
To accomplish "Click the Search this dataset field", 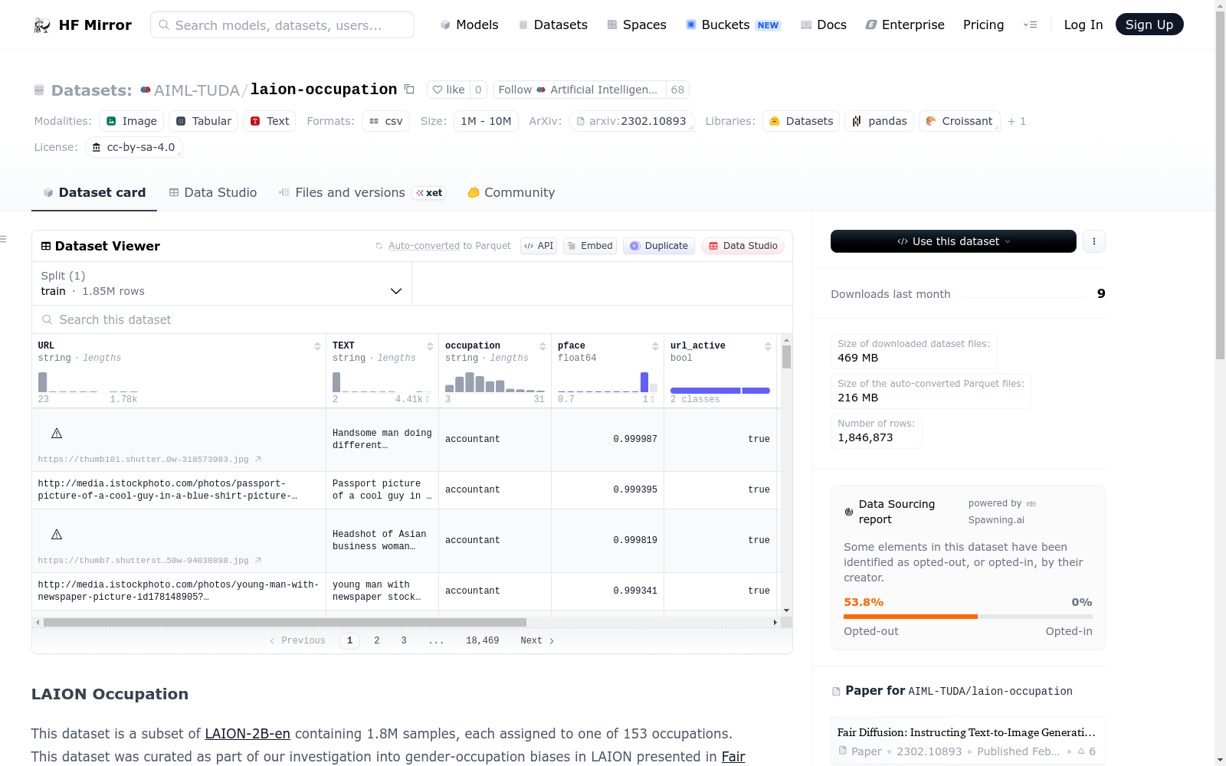I will click(x=412, y=319).
